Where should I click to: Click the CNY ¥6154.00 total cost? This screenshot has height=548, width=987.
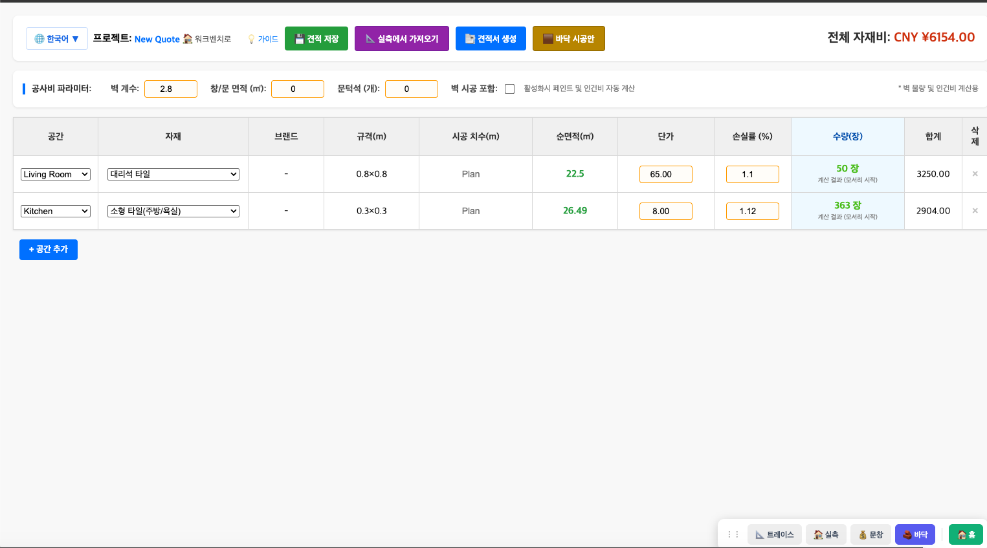(934, 38)
